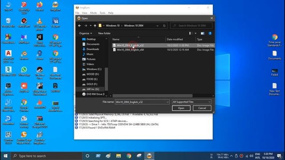
Task: Open ImgBurn desktop shortcut
Action: [x=55, y=7]
